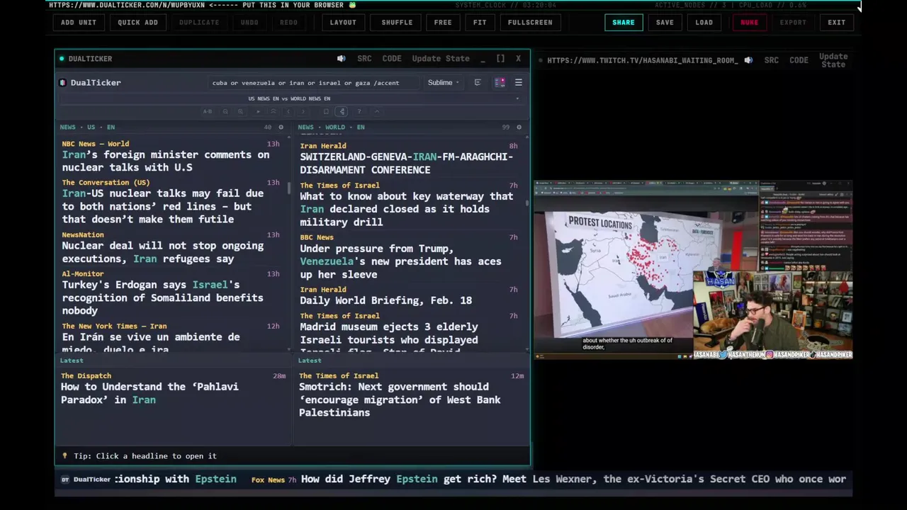Click the layout icon left of theme grid
Screen dimensions: 907x510
478,83
